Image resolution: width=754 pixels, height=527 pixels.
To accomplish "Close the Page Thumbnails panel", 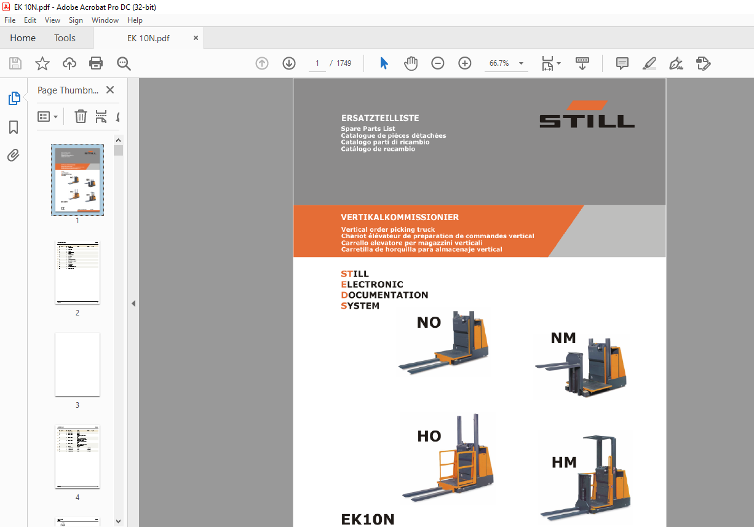I will [110, 90].
